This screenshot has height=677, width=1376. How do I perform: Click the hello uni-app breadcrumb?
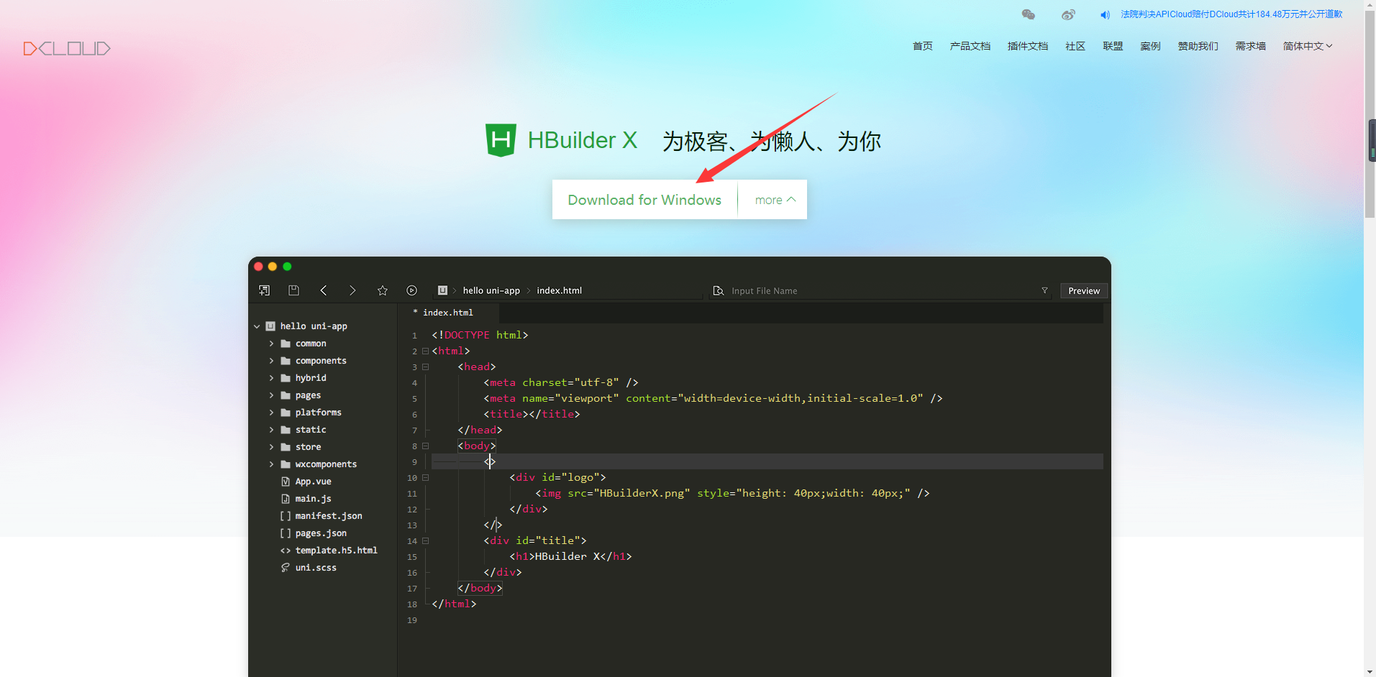point(491,290)
